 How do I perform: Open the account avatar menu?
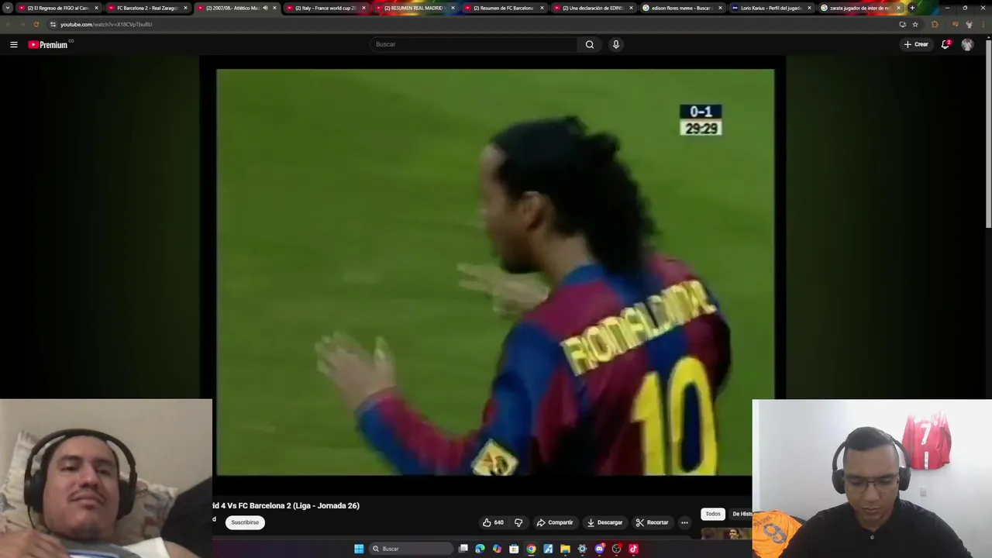pos(967,44)
